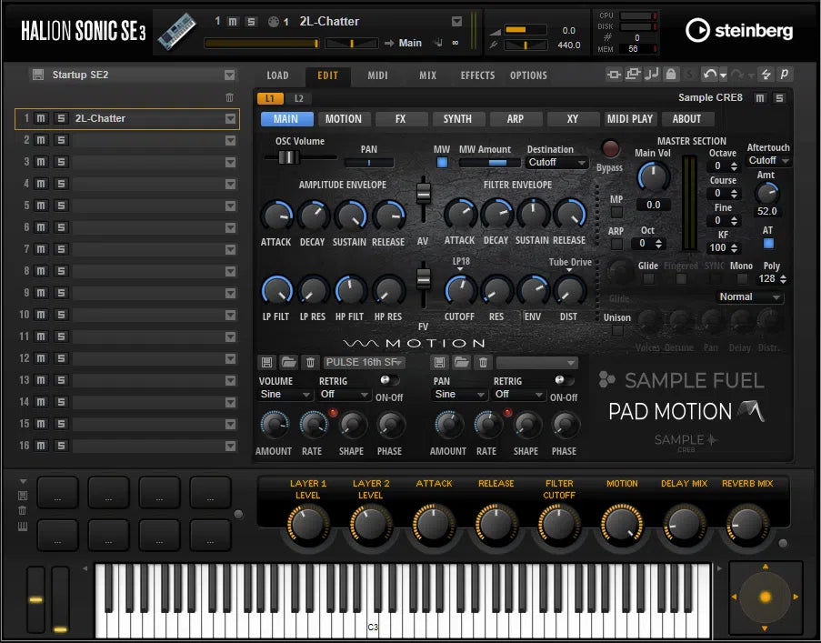The width and height of the screenshot is (821, 643).
Task: Click the save disk icon beside Startup SE2
Action: tap(37, 75)
